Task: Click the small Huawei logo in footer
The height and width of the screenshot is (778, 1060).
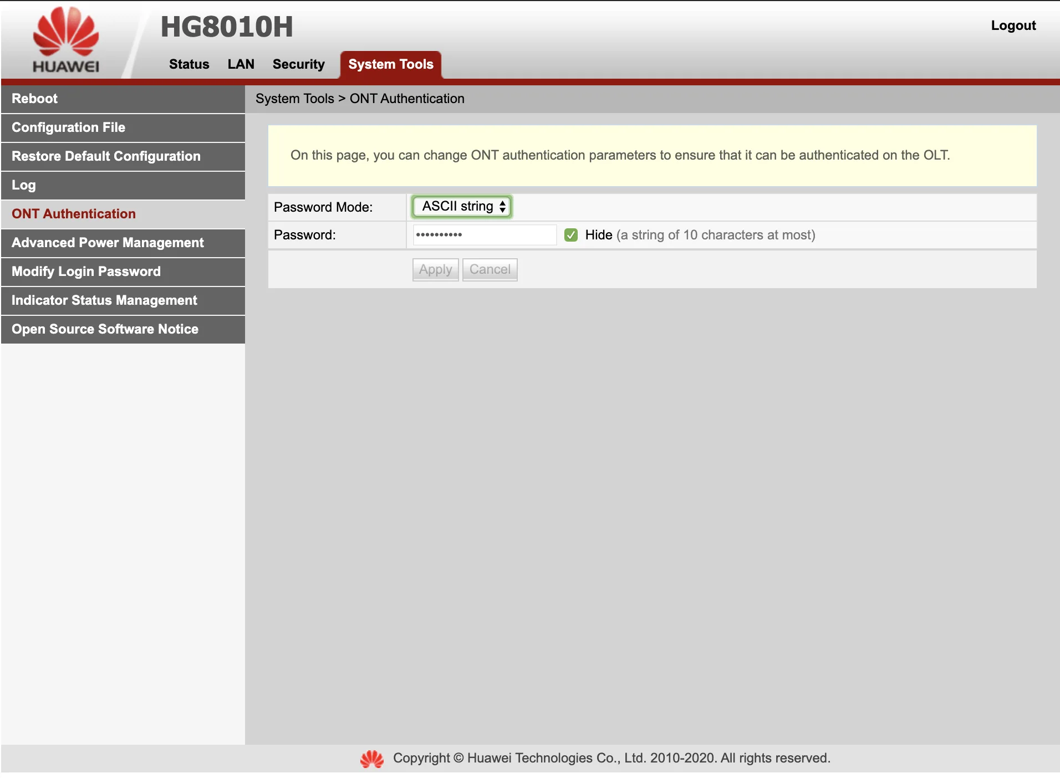Action: pos(371,759)
